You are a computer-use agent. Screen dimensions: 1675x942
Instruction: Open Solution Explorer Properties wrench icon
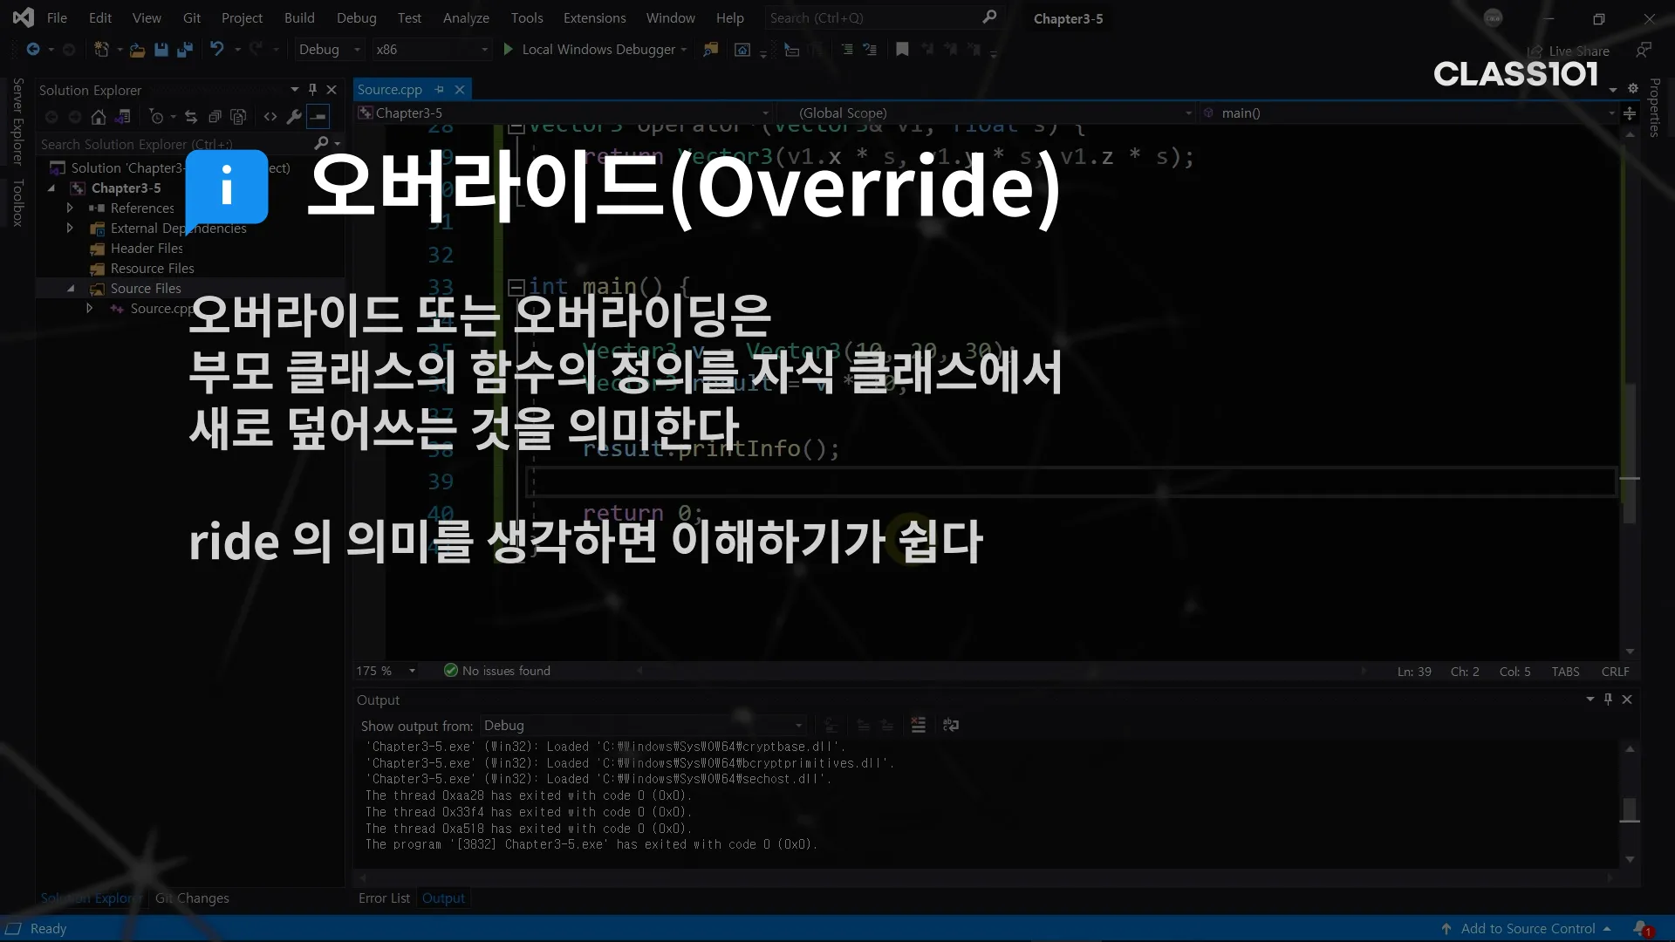point(294,117)
